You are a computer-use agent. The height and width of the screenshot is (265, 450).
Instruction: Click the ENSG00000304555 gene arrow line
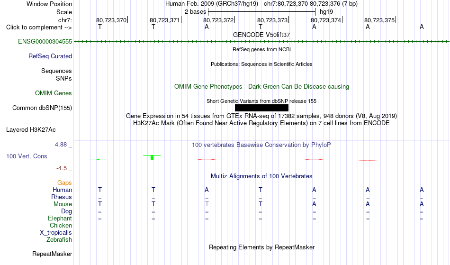tap(261, 42)
